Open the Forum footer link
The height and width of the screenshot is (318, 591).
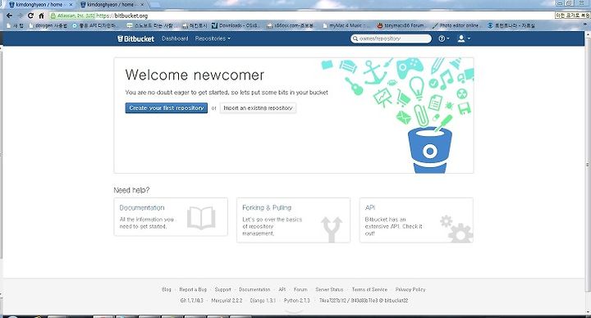tap(300, 289)
